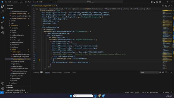Image resolution: width=174 pixels, height=98 pixels.
Task: Open the Manage gear icon
Action: click(x=2, y=88)
